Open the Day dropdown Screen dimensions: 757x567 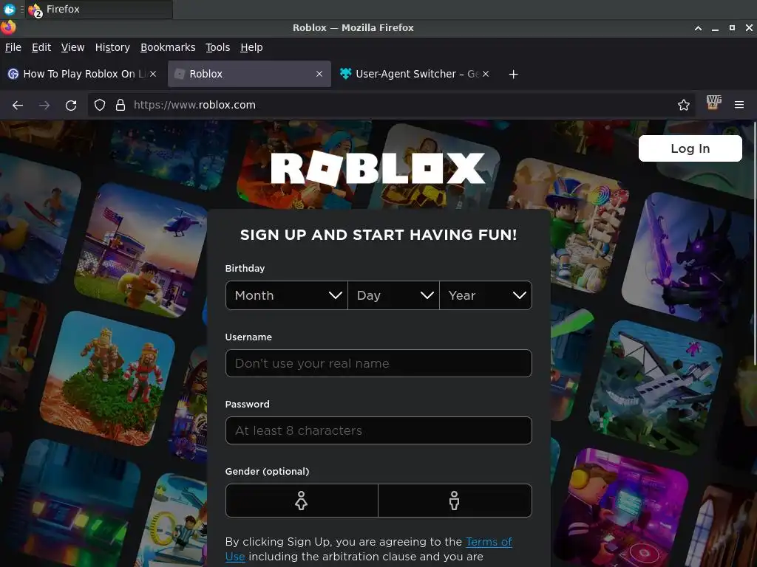(x=393, y=295)
